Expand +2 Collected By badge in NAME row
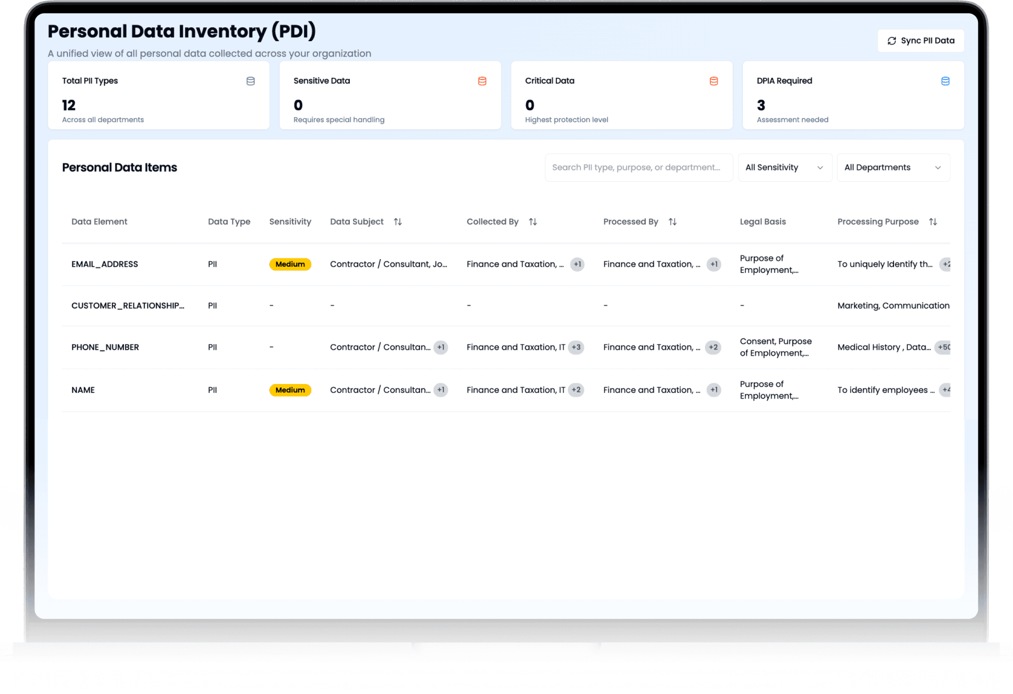The height and width of the screenshot is (694, 1013). pos(576,390)
